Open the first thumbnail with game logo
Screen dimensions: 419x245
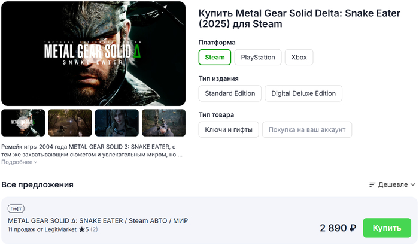23,123
